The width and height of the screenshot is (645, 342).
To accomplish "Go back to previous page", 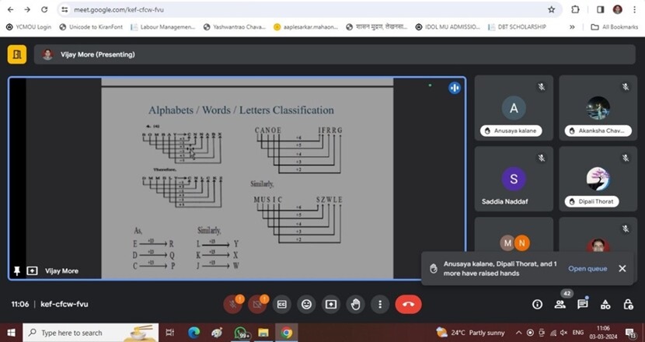I will coord(11,9).
